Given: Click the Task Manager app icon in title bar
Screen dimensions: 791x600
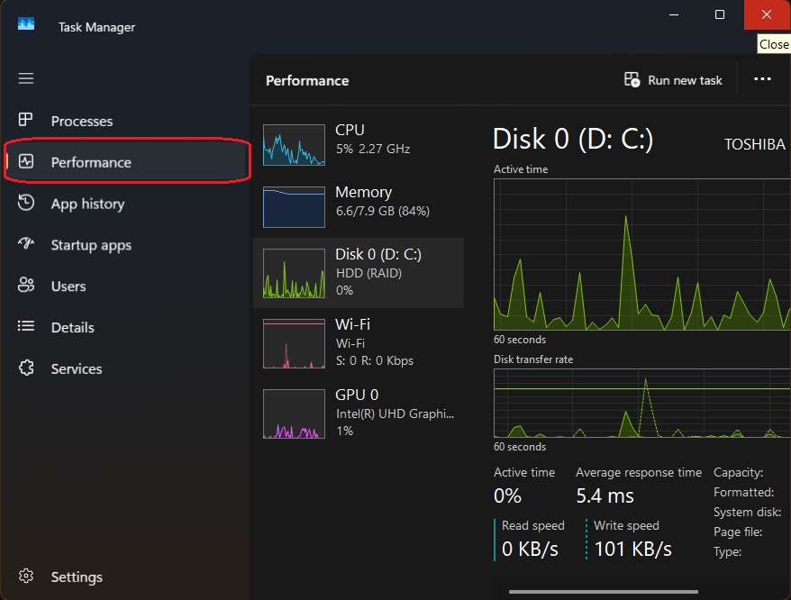Looking at the screenshot, I should (x=26, y=24).
